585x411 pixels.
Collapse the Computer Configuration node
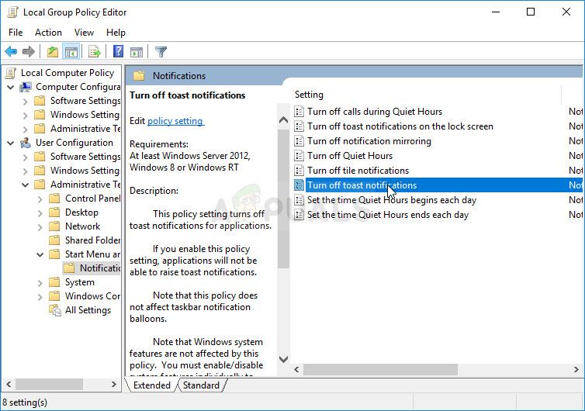tap(11, 88)
